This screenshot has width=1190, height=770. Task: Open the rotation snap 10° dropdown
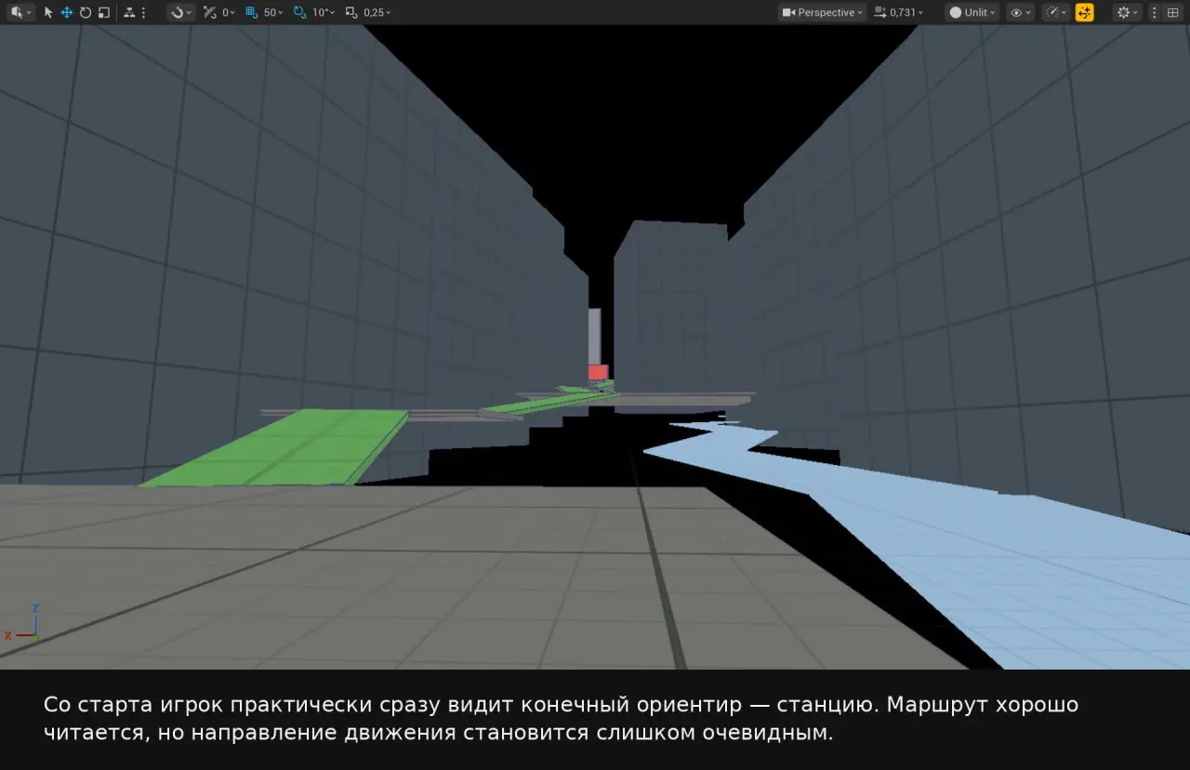[324, 12]
